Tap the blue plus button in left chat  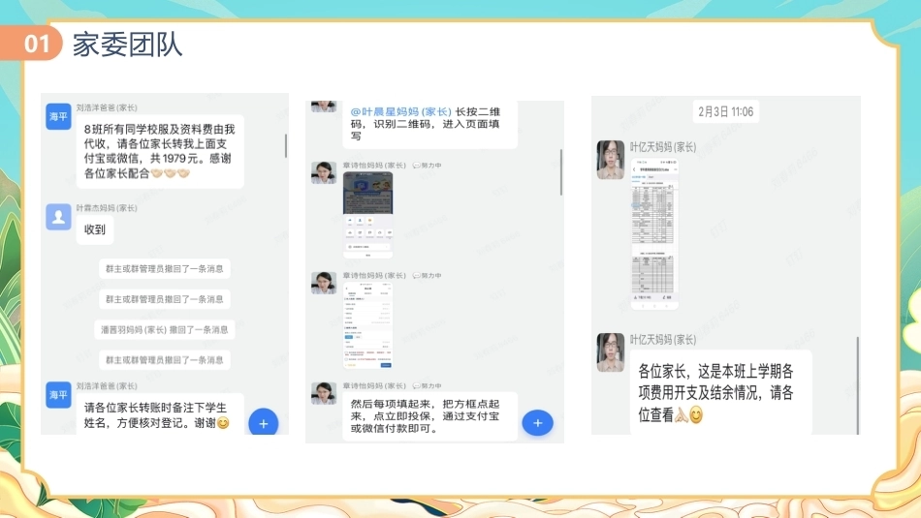[263, 423]
